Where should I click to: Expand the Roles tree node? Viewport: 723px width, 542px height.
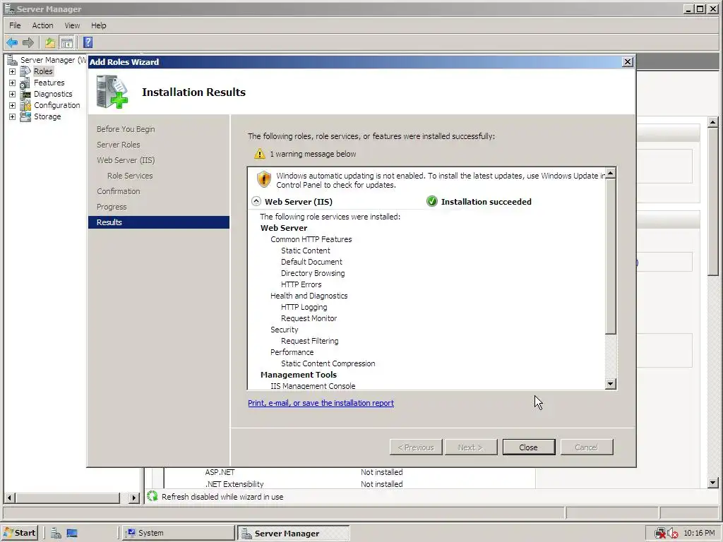[13, 71]
